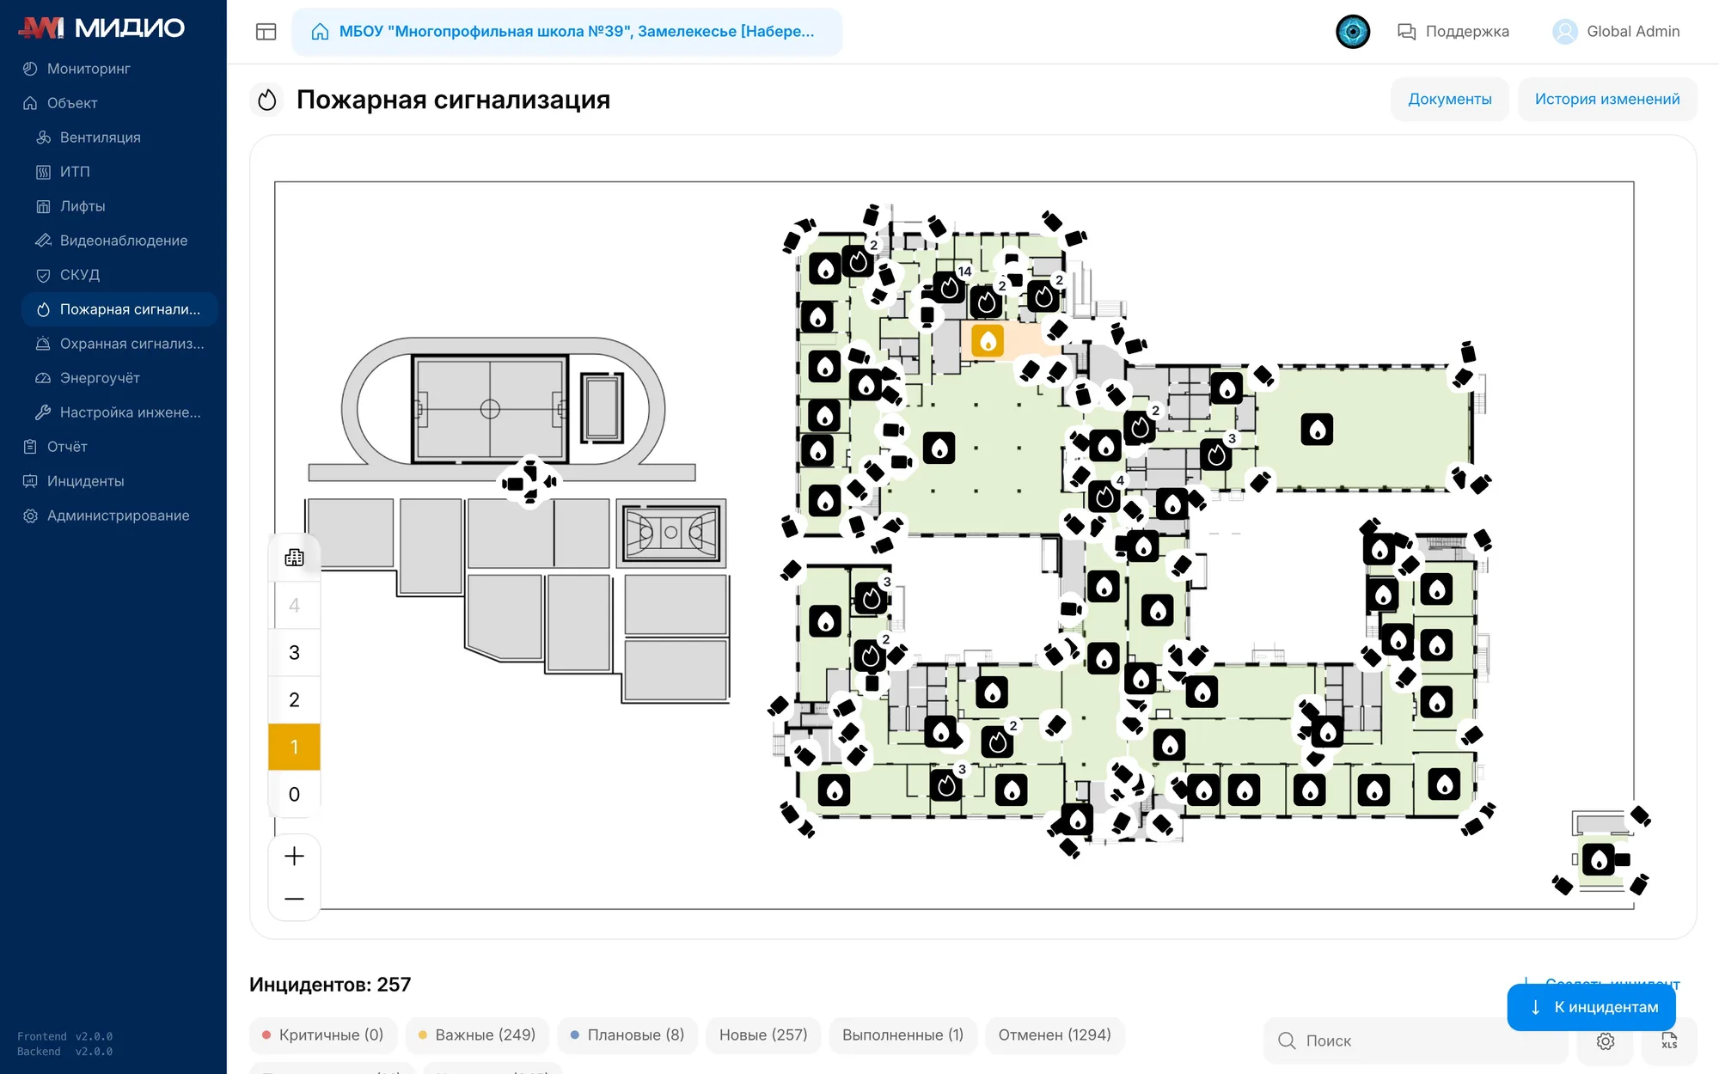Go to Инциденты page
The width and height of the screenshot is (1719, 1074).
click(85, 481)
